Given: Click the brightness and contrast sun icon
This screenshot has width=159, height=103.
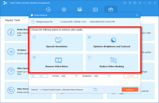Looking at the screenshot, I should click(113, 40).
